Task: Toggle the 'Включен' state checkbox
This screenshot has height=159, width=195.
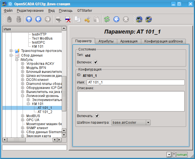Action: pyautogui.click(x=96, y=62)
